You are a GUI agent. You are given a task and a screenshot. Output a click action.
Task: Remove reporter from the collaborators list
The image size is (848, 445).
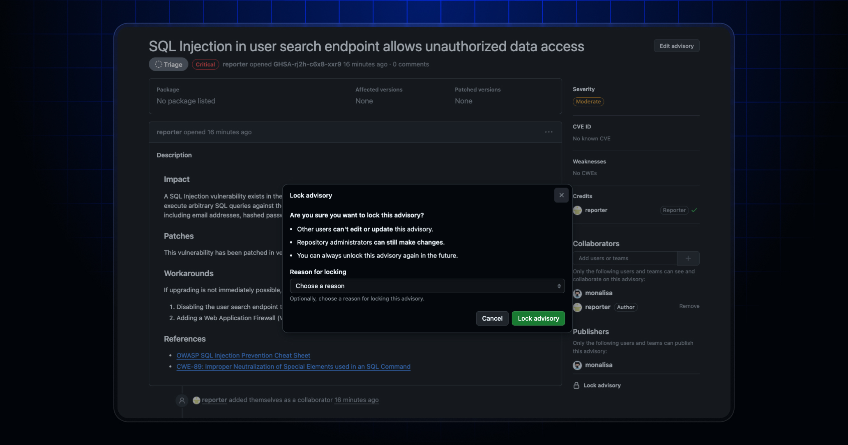point(689,306)
